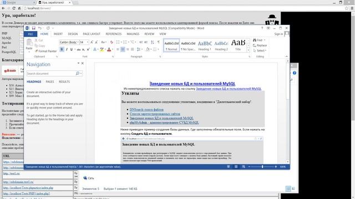Viewport: 355px width, 199px height.
Task: Click the Borders icon
Action: pos(154,49)
